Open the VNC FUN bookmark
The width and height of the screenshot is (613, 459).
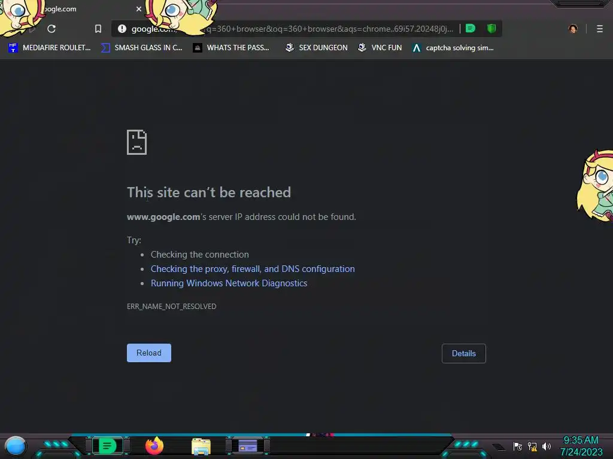[380, 48]
